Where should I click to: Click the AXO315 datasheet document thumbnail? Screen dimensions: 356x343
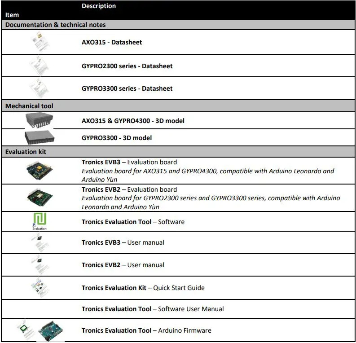[40, 42]
